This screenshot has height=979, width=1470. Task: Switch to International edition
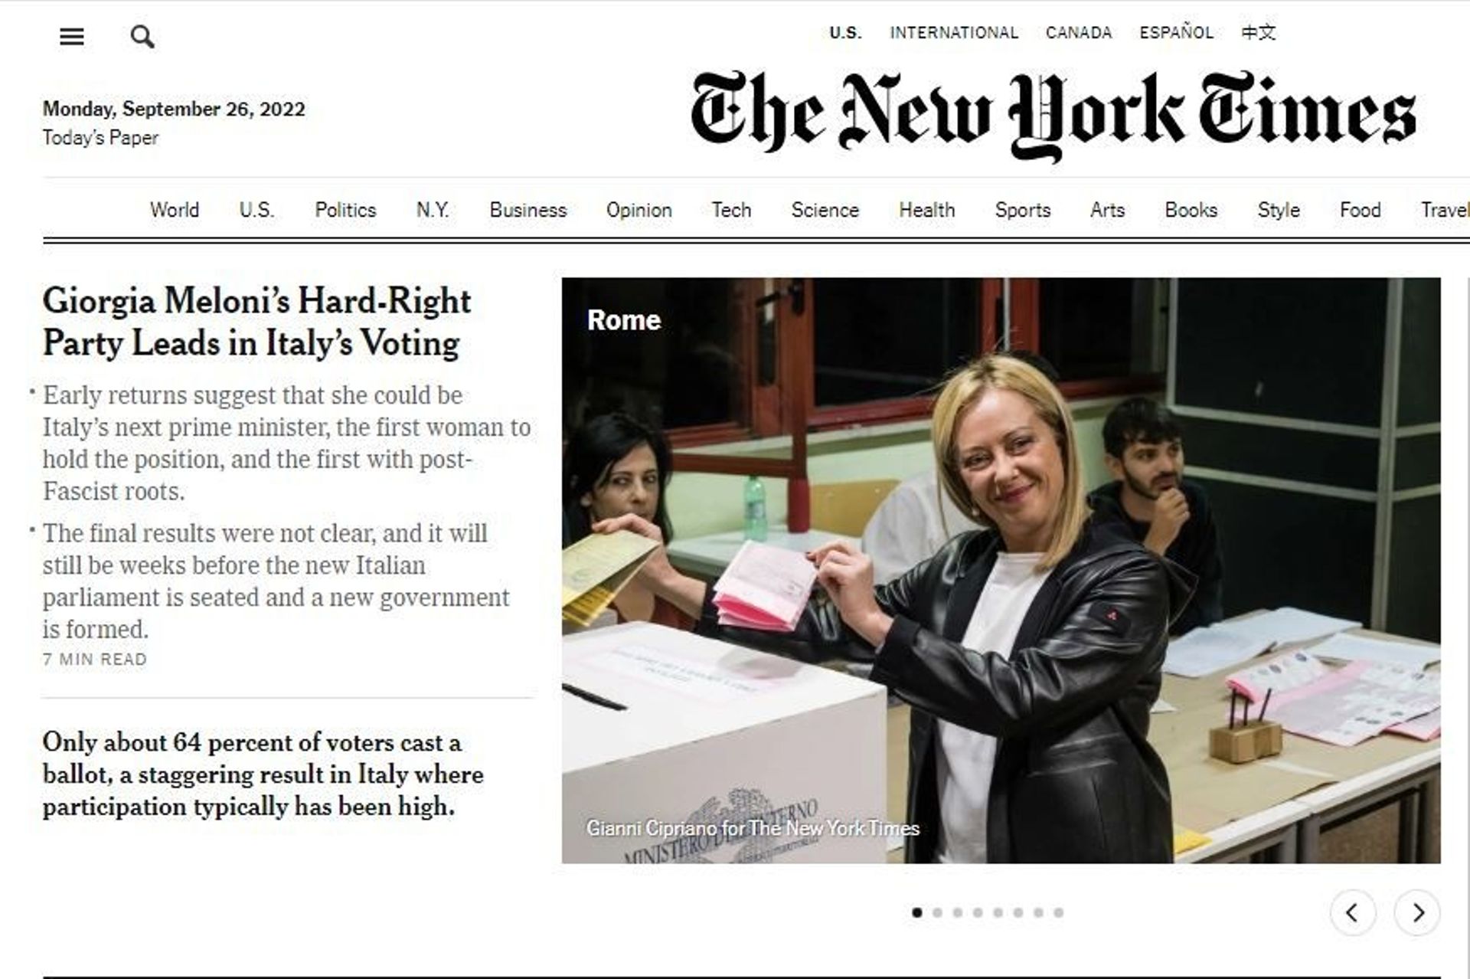[x=954, y=32]
